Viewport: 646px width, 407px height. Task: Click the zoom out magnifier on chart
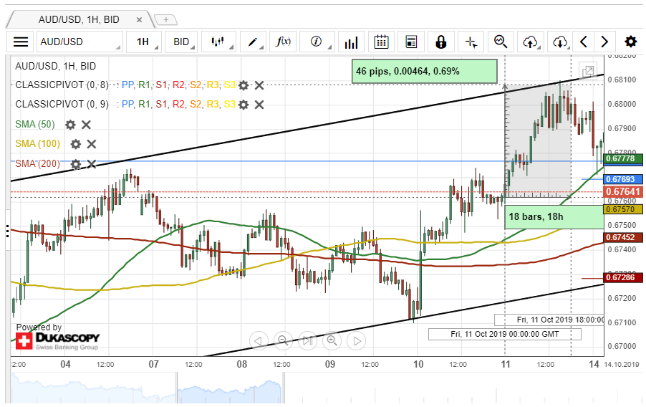[283, 340]
